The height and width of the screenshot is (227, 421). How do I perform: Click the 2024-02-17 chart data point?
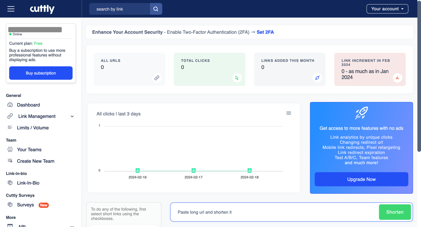(193, 170)
